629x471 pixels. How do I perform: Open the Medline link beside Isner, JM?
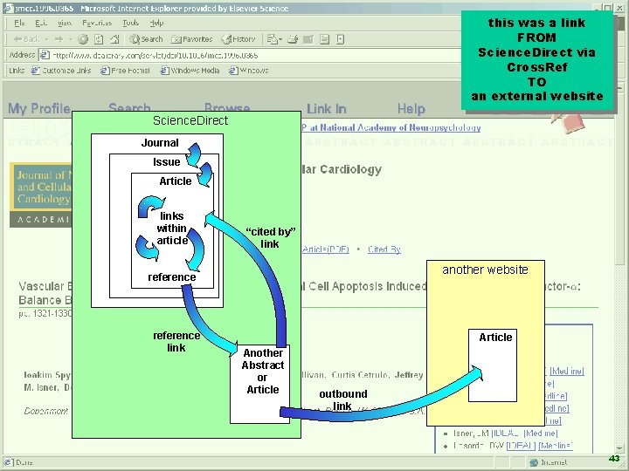(x=541, y=433)
